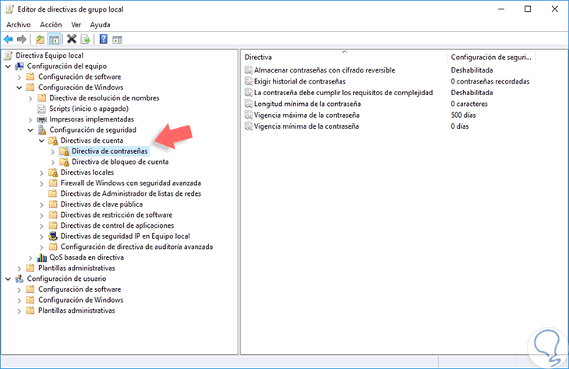The width and height of the screenshot is (569, 369).
Task: Click the Up one level folder icon
Action: [x=40, y=39]
